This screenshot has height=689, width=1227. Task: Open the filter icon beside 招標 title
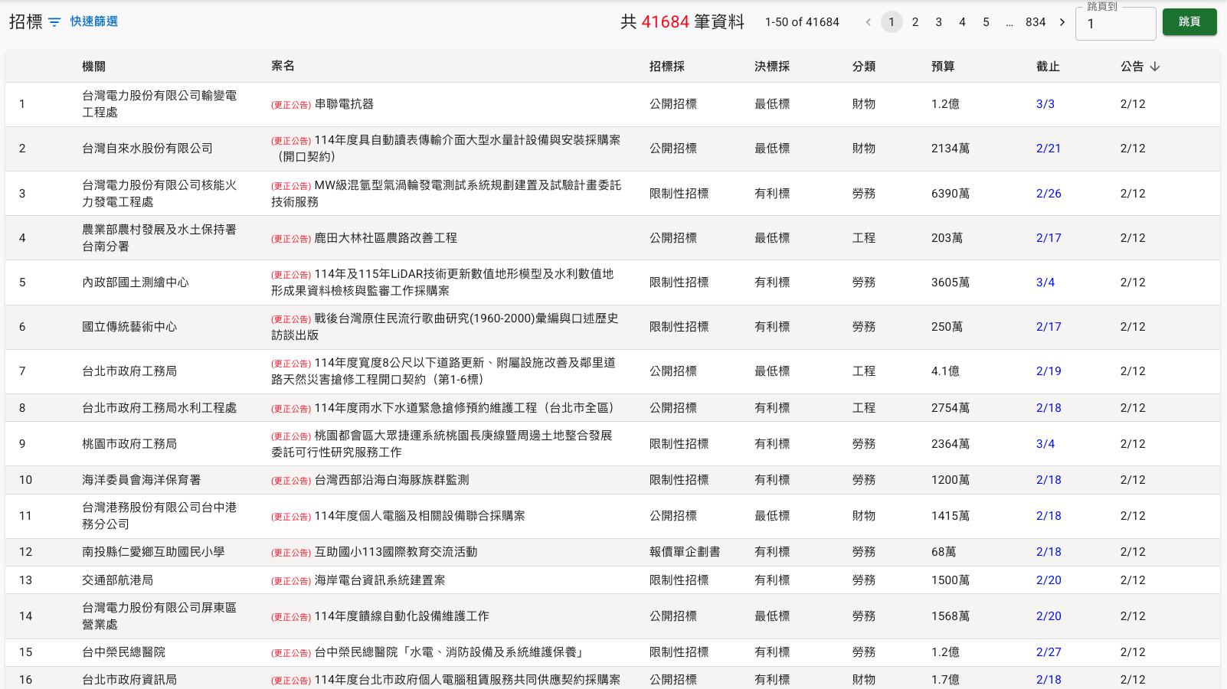click(x=53, y=22)
